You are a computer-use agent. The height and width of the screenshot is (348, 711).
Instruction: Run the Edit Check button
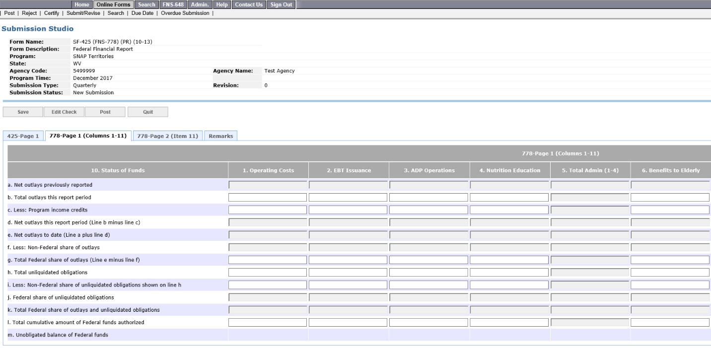[x=64, y=112]
